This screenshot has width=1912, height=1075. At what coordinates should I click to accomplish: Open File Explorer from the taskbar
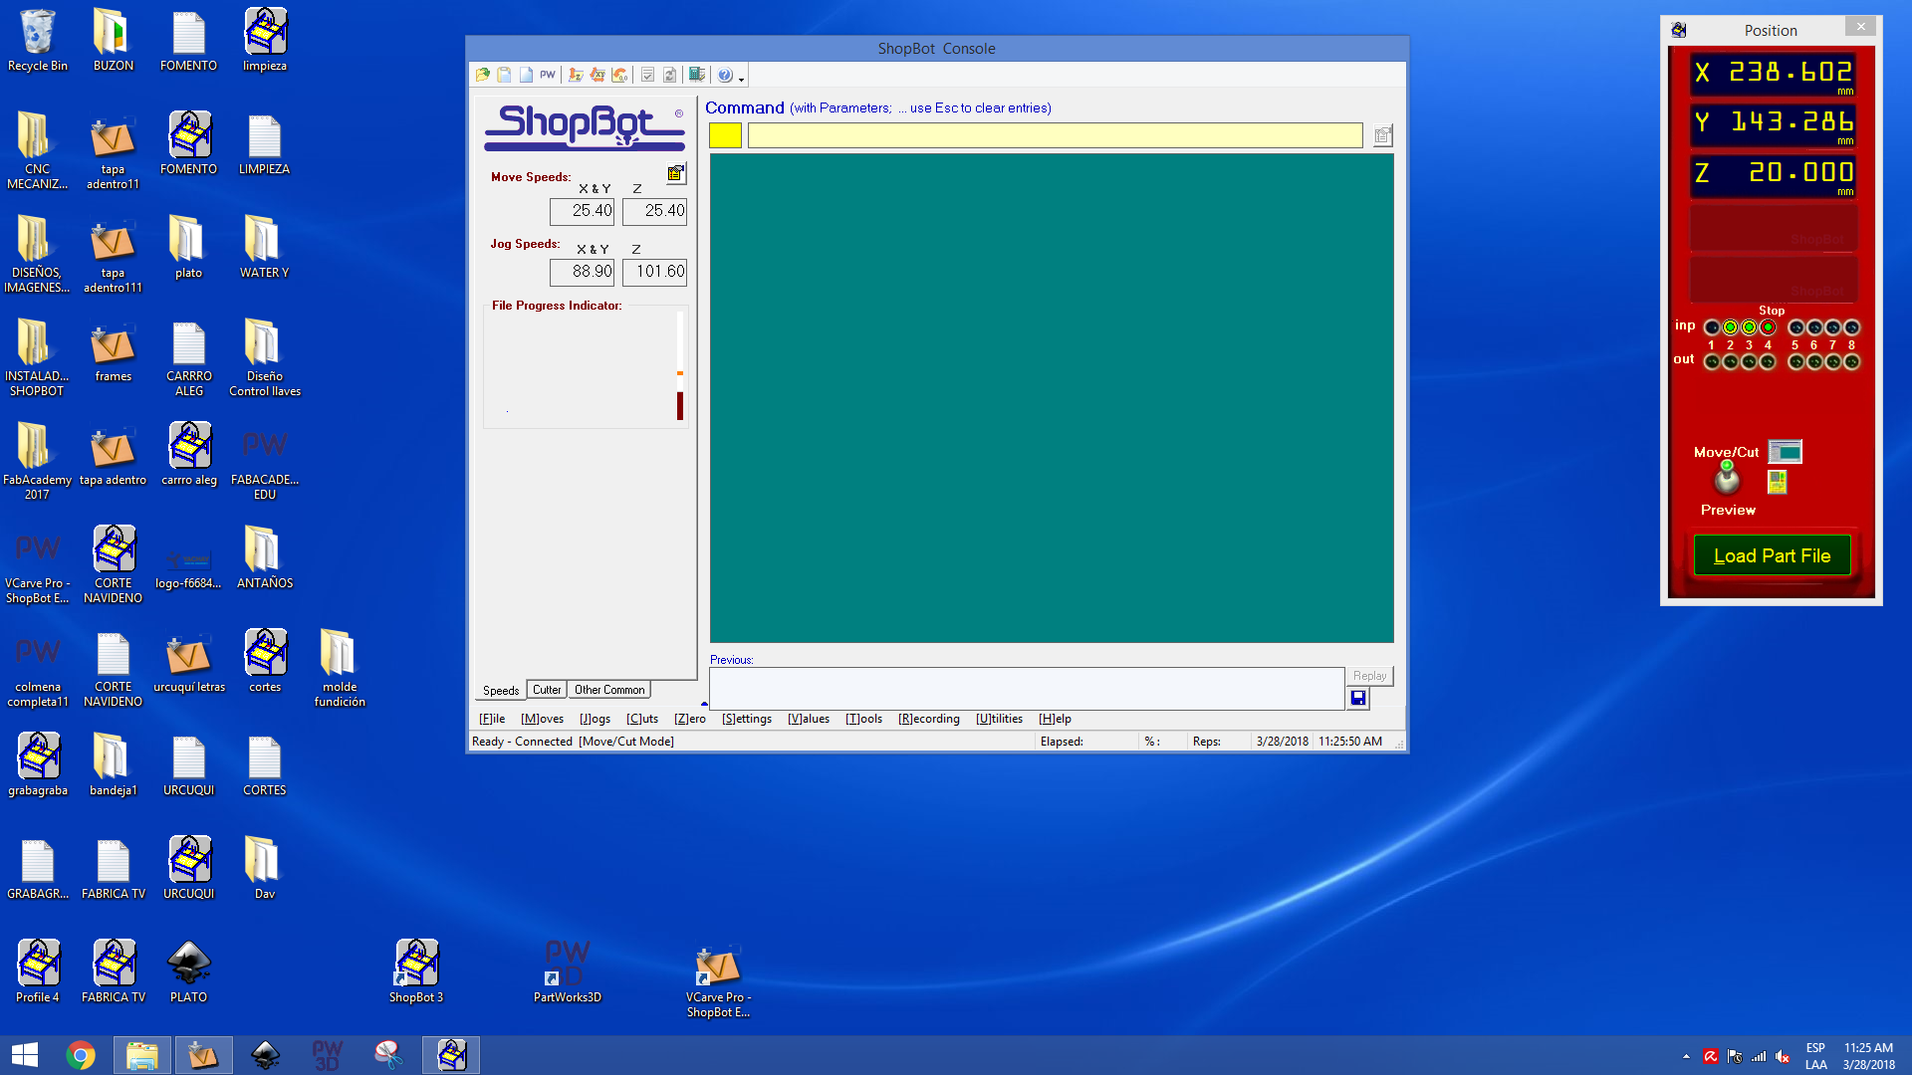click(x=142, y=1055)
